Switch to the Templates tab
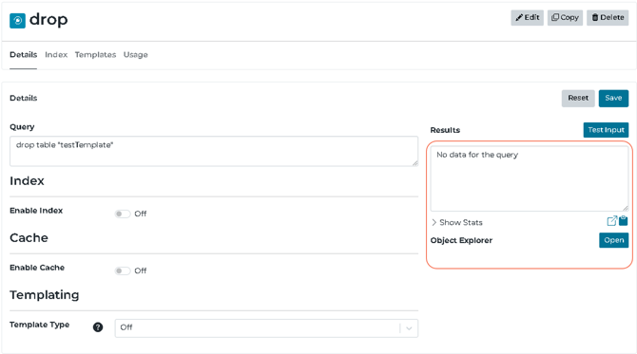Viewport: 637px width, 354px height. [95, 55]
